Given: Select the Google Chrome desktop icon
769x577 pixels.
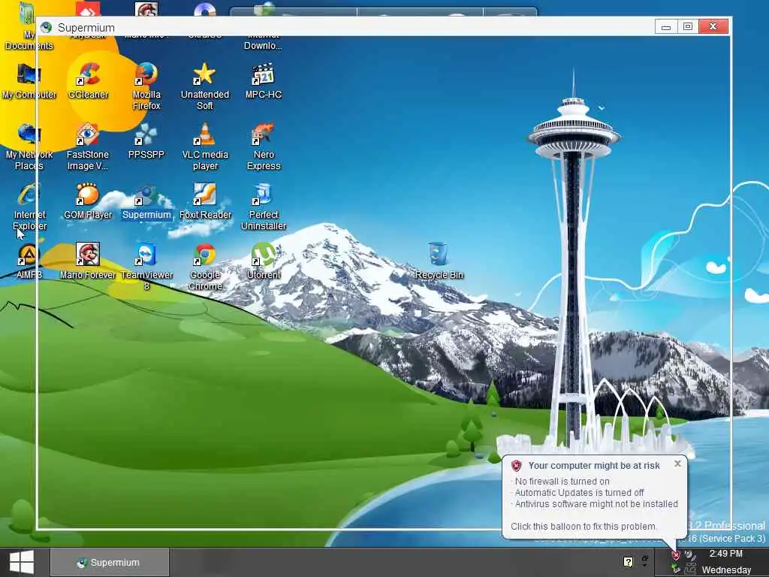Looking at the screenshot, I should [205, 267].
